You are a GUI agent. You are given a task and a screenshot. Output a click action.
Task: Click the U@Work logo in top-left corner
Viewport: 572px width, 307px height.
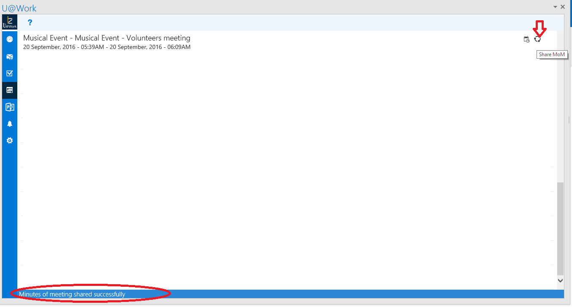[x=10, y=22]
